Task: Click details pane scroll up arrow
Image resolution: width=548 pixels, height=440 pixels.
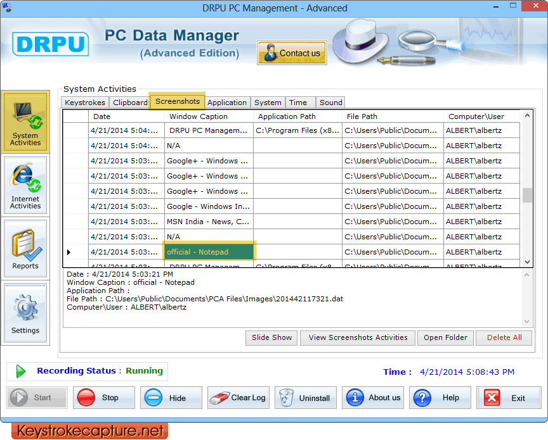Action: pos(527,275)
